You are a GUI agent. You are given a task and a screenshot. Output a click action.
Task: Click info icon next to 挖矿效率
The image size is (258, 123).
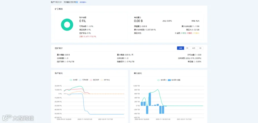click(x=65, y=62)
